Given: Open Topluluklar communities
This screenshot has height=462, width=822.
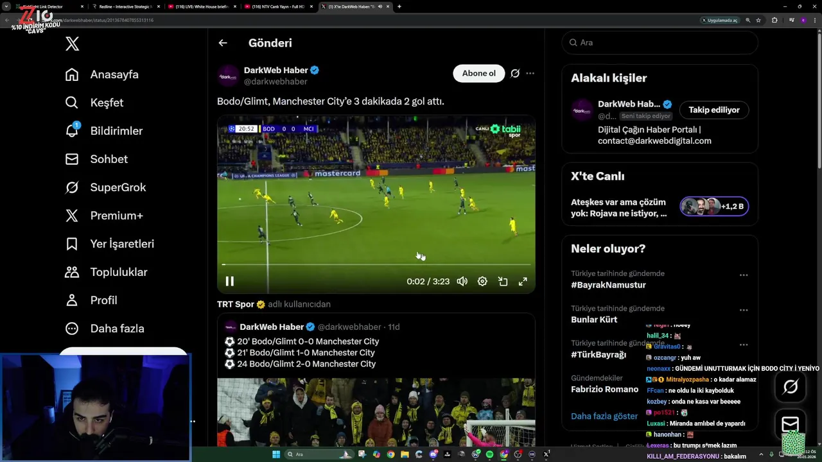Looking at the screenshot, I should (106, 272).
